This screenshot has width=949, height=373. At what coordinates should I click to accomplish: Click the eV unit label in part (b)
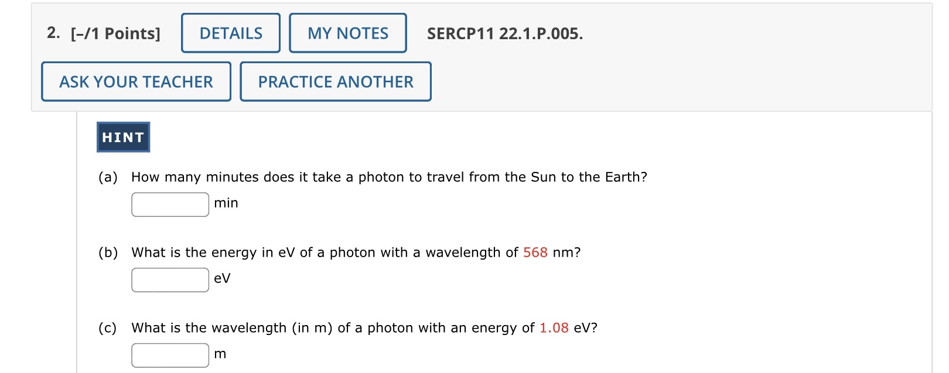(221, 278)
